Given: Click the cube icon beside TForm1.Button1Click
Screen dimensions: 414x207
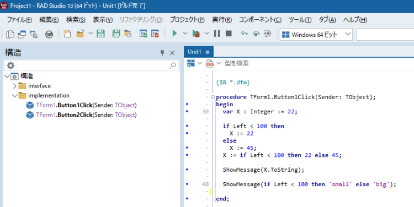Looking at the screenshot, I should tap(30, 105).
